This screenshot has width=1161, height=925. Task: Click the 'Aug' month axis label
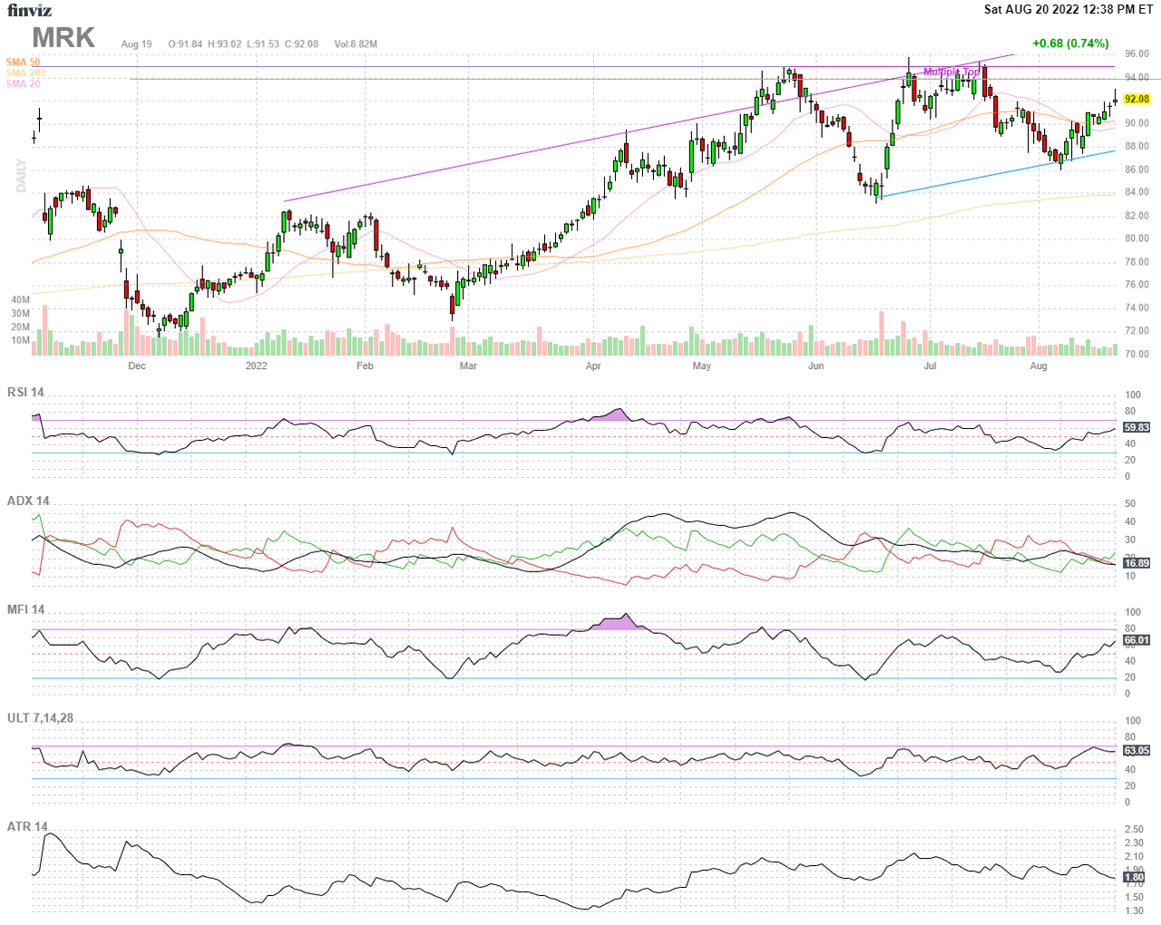point(1039,366)
